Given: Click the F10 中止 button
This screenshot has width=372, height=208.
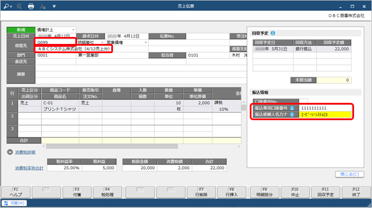Looking at the screenshot, I should click(295, 192).
